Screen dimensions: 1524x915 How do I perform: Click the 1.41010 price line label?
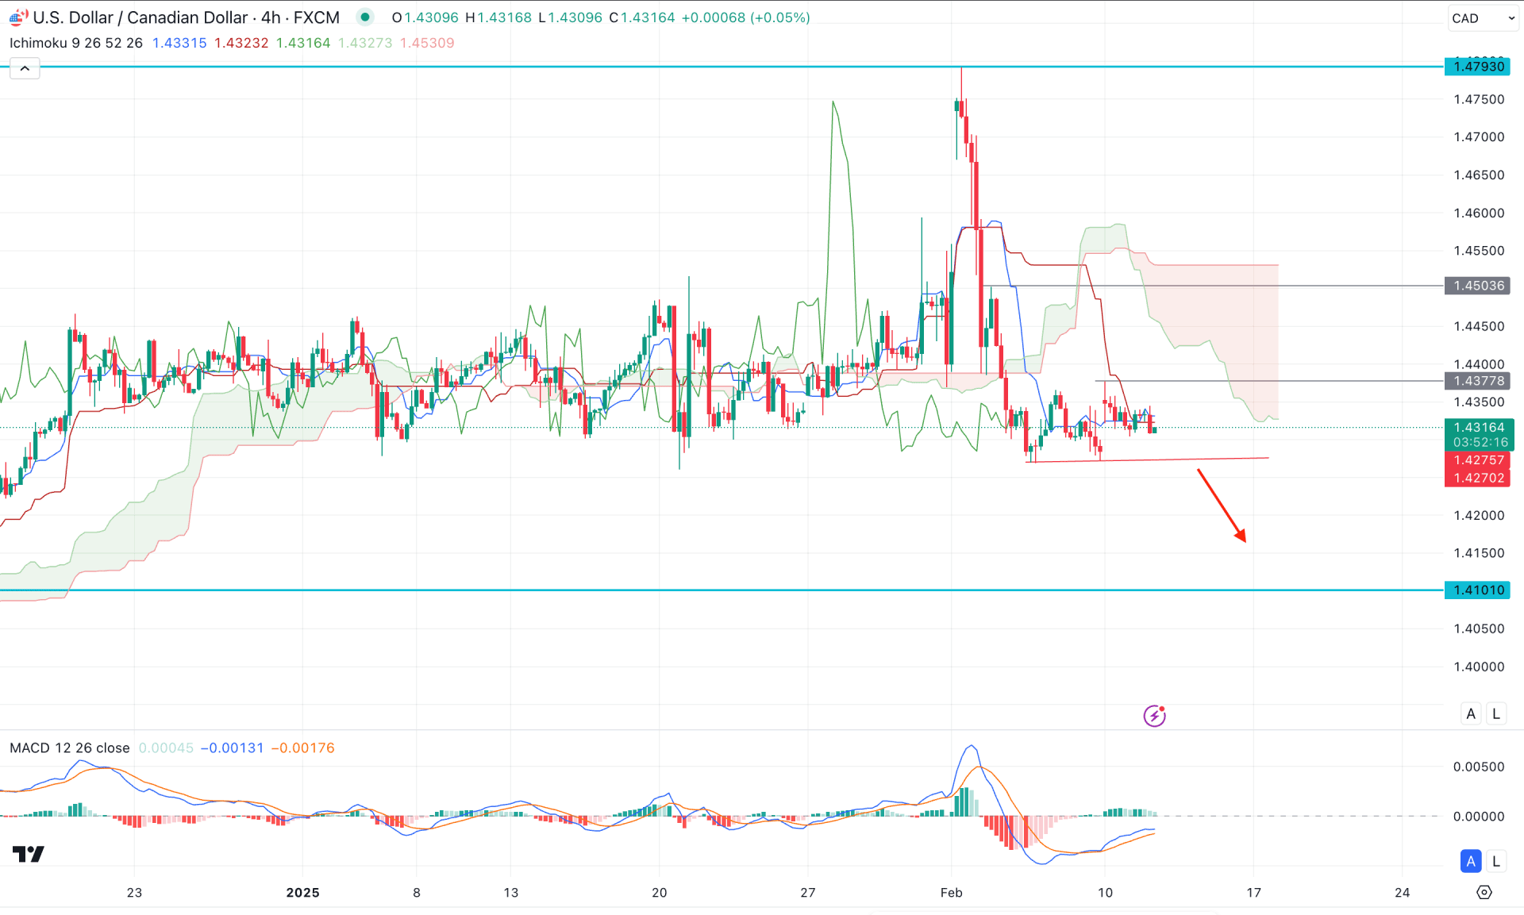tap(1477, 590)
